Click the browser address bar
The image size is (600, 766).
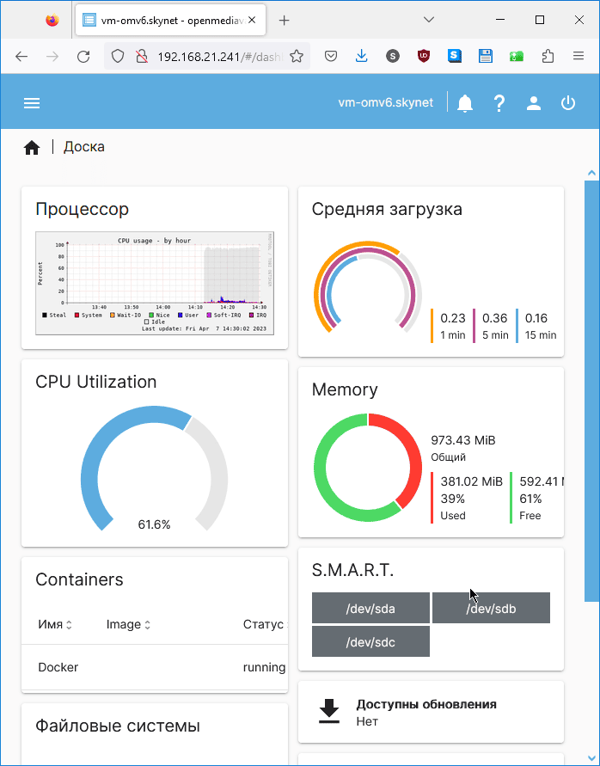point(219,57)
